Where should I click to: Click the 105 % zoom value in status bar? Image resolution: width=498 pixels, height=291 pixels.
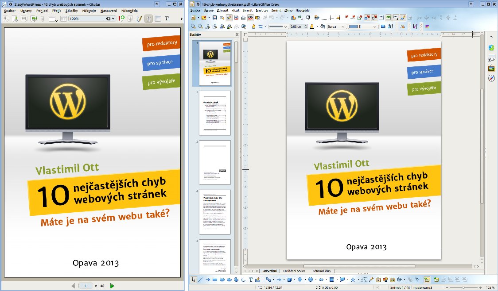pyautogui.click(x=490, y=287)
